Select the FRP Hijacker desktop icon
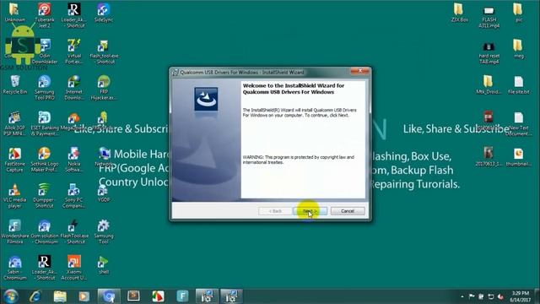Image resolution: width=540 pixels, height=304 pixels. point(104,88)
